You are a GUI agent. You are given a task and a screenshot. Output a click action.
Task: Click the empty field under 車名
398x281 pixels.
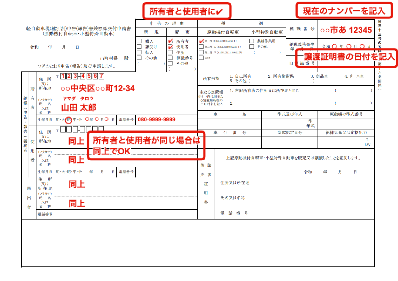[230, 124]
